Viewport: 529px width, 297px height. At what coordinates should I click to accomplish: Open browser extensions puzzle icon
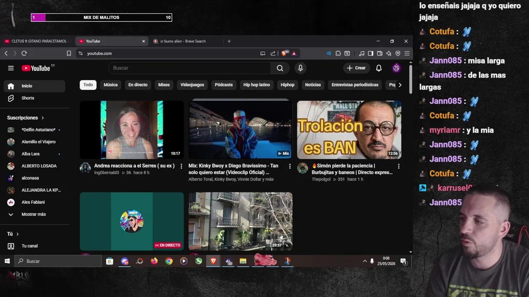(x=338, y=53)
